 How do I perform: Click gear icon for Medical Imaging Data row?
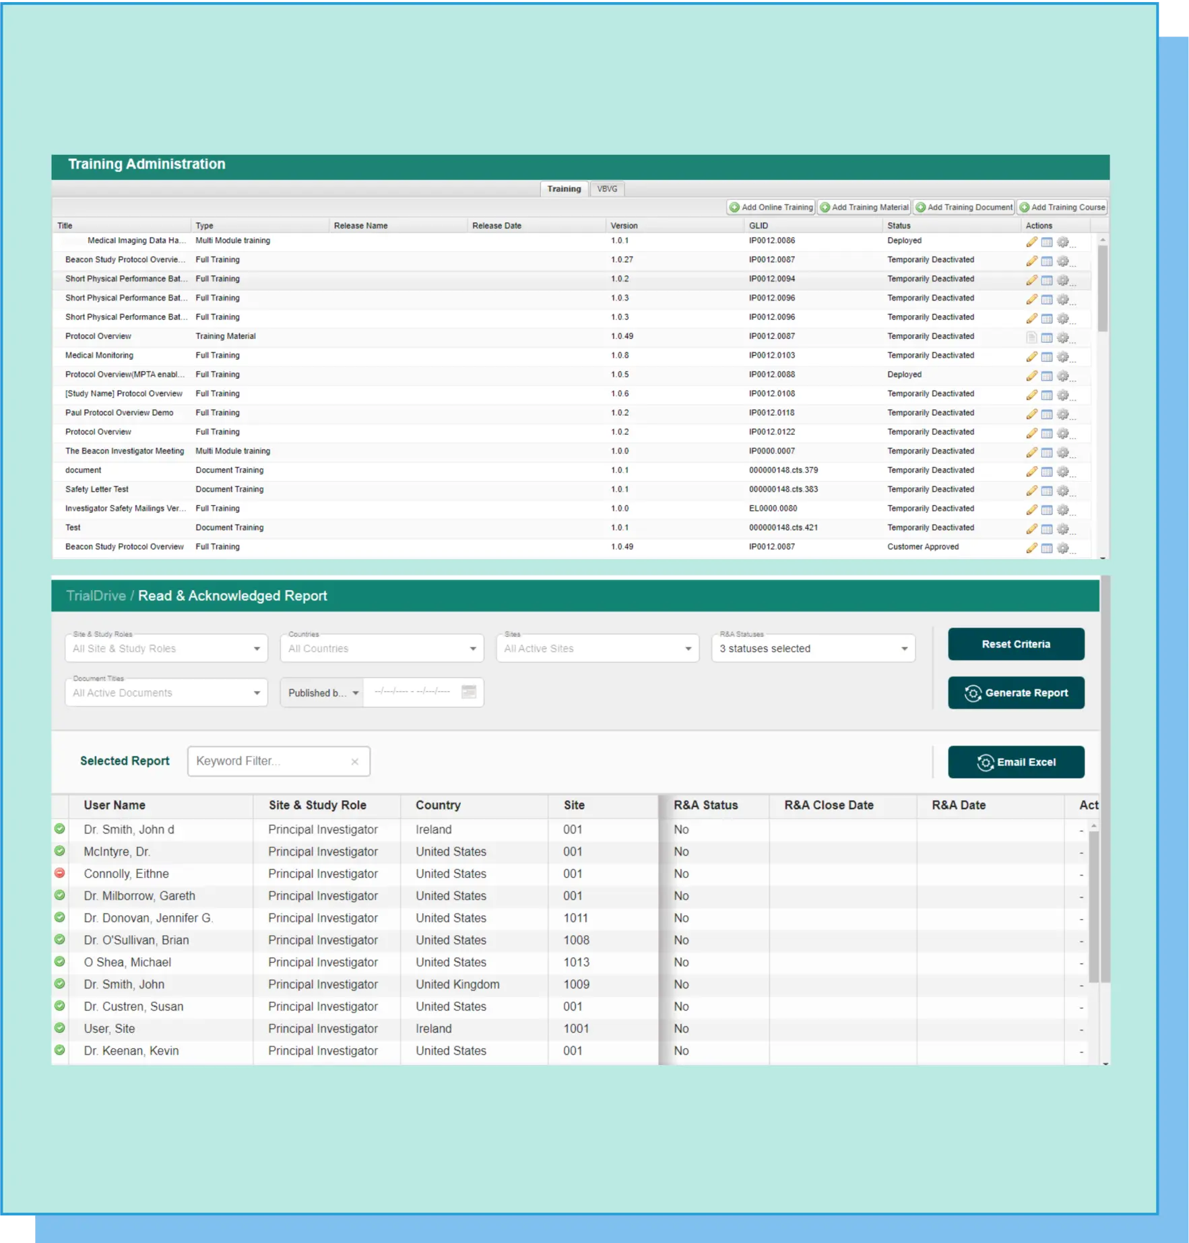1063,242
